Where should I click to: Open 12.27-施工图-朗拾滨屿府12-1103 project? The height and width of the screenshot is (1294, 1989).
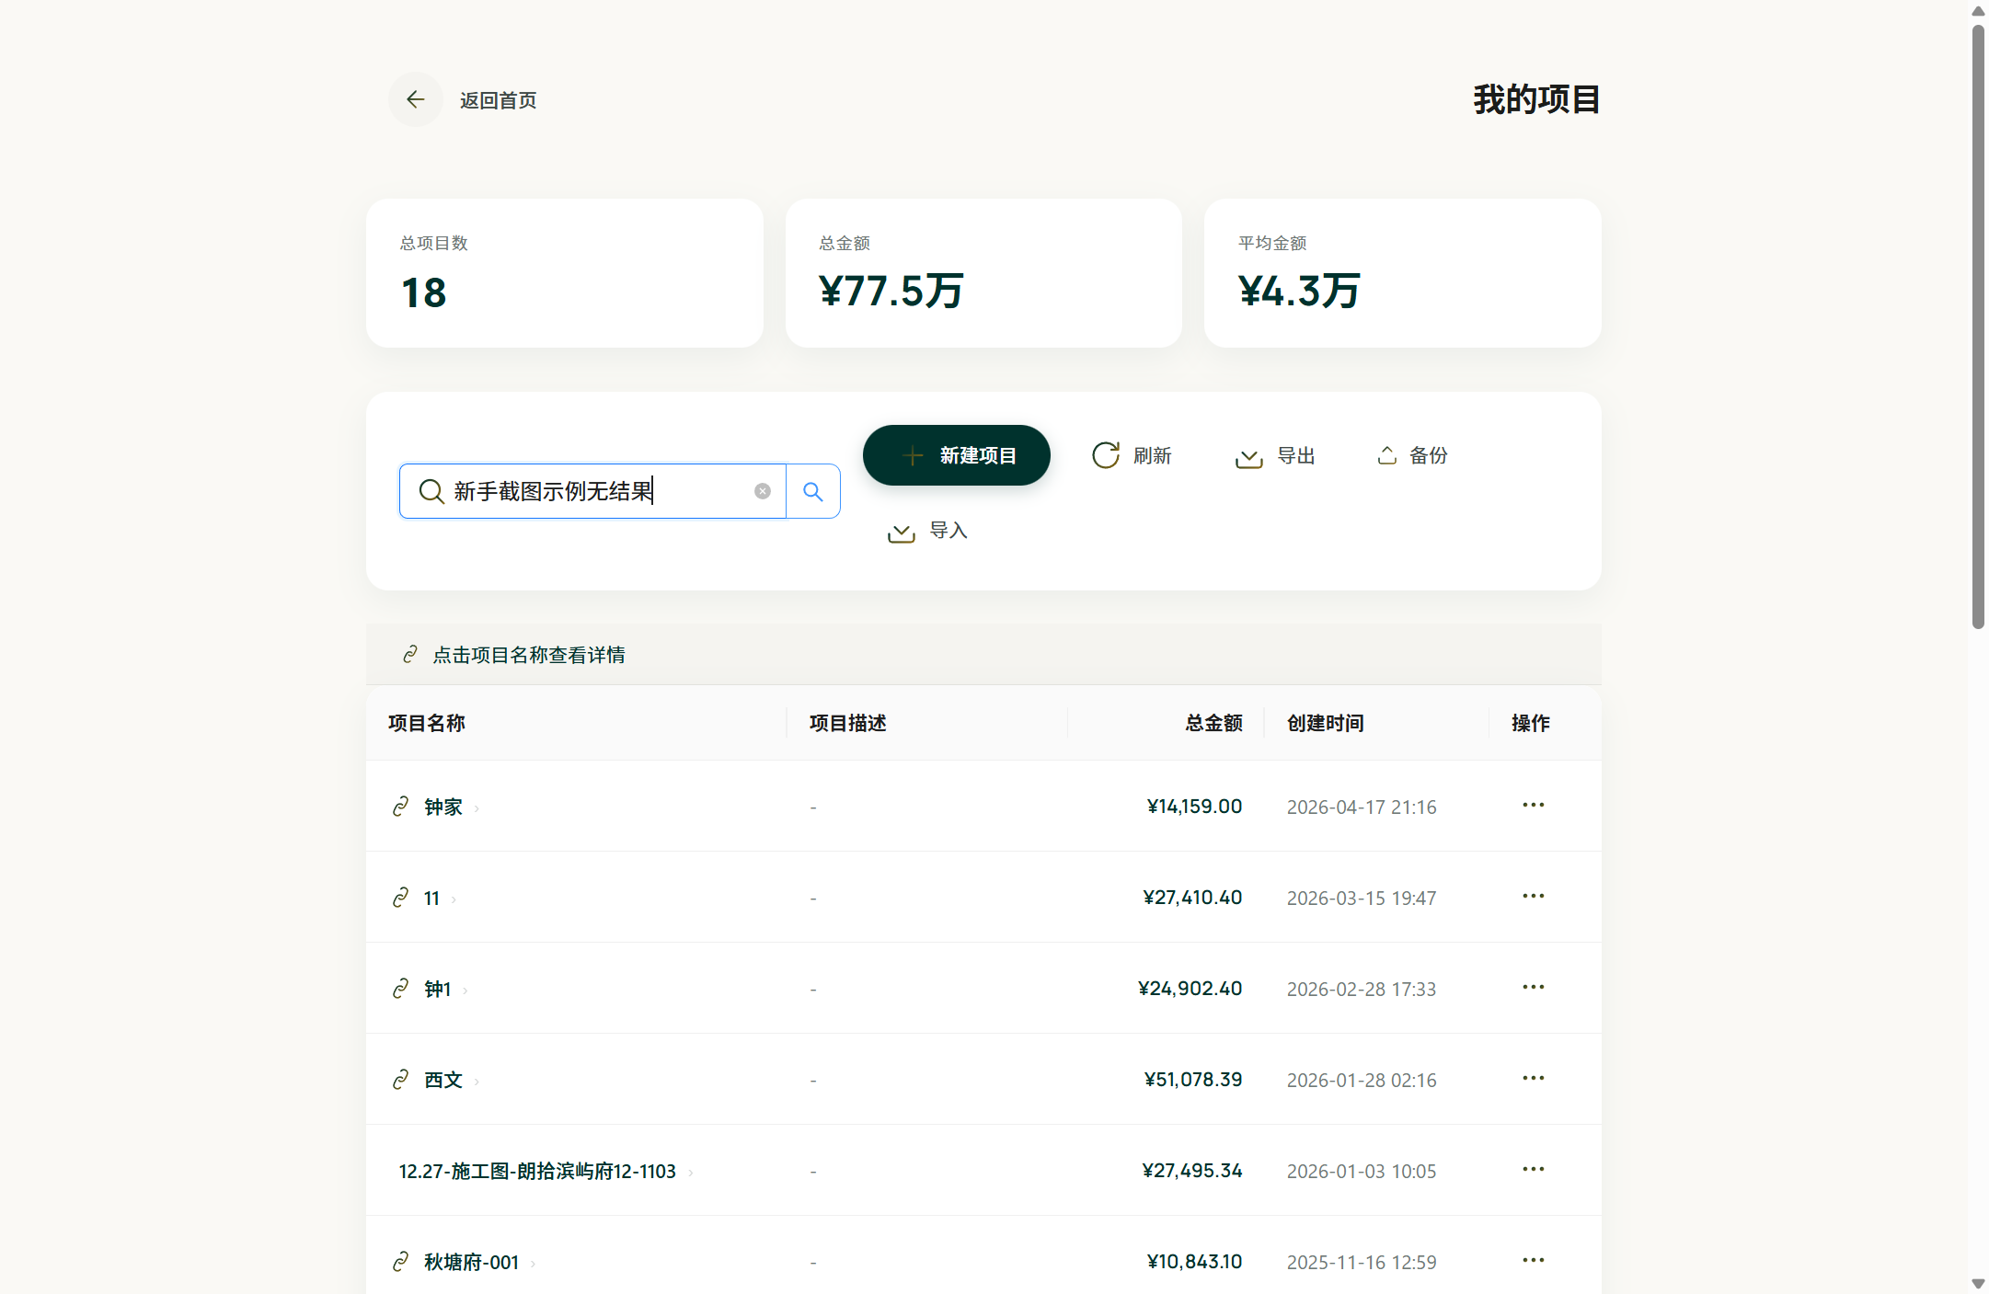(x=537, y=1171)
